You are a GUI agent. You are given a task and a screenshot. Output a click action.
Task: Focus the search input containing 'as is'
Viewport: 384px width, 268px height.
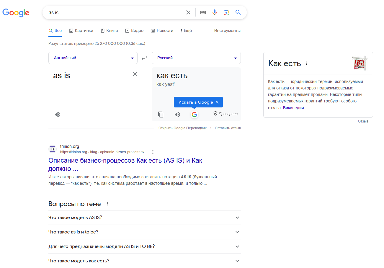(115, 12)
